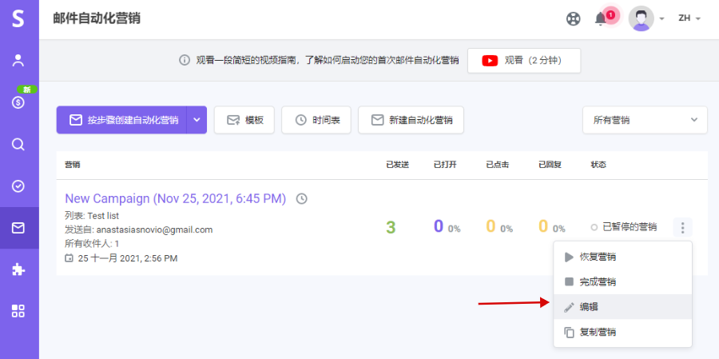Click the 观看 (2 分钟) YouTube button
Viewport: 719px width, 359px height.
point(524,61)
